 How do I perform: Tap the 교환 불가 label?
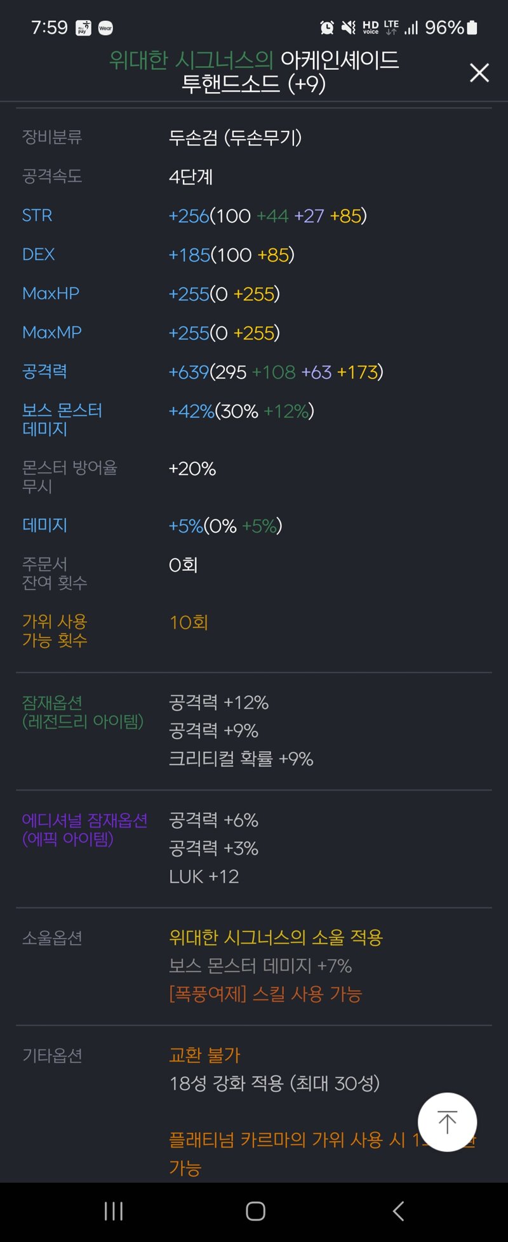(x=204, y=1055)
